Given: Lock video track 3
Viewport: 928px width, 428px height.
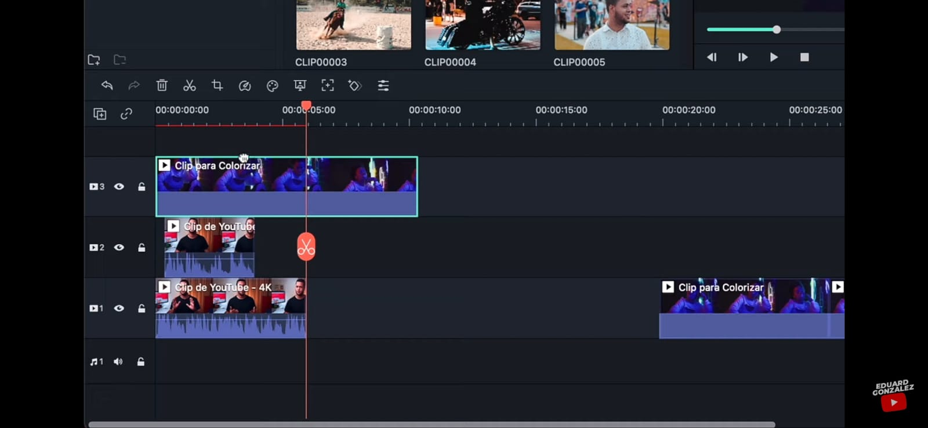Looking at the screenshot, I should pos(142,187).
